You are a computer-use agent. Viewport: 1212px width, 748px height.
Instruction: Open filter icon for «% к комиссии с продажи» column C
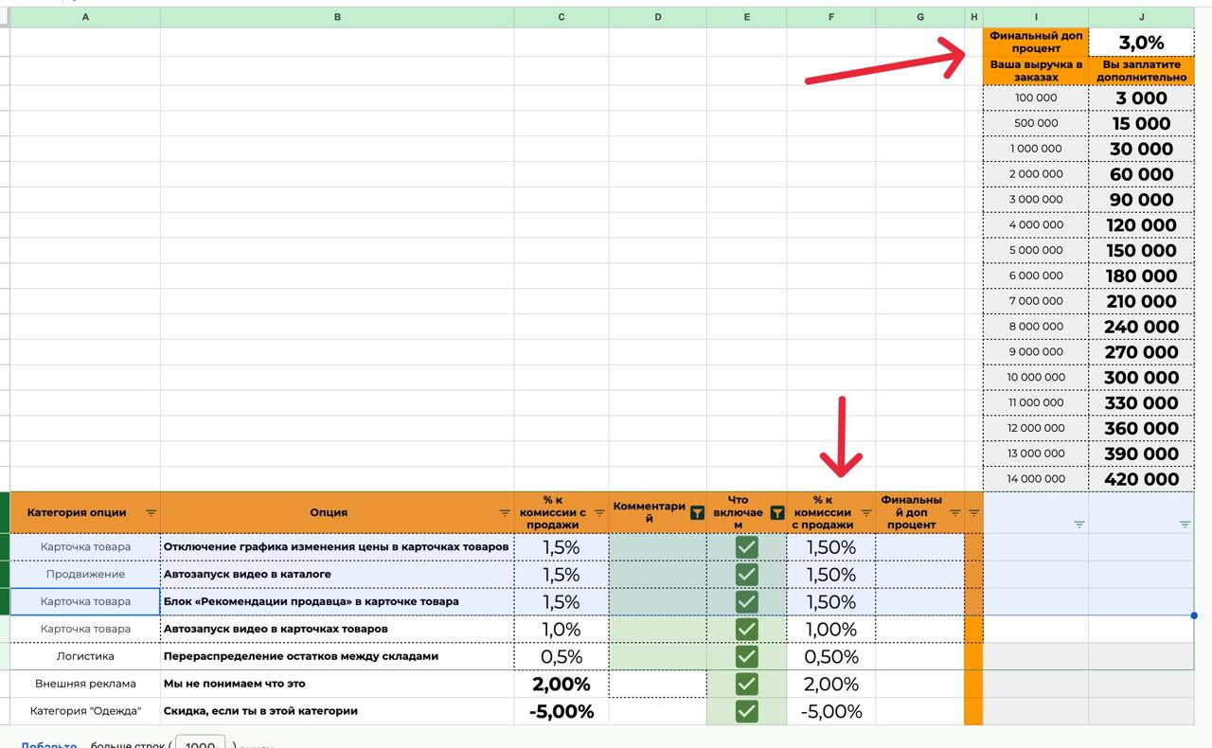[599, 513]
